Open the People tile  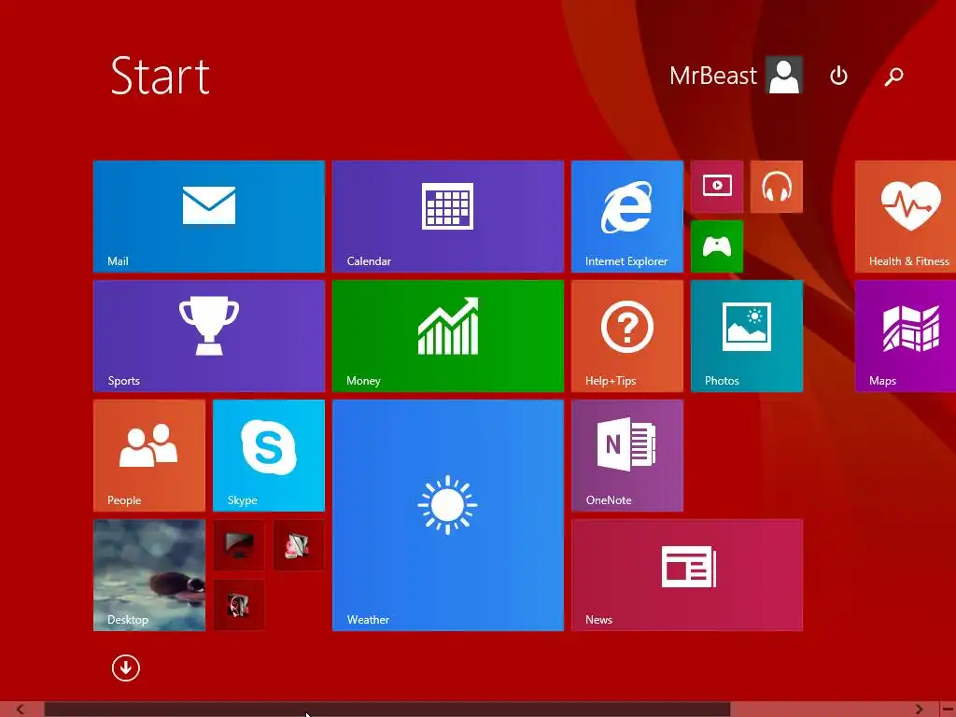pyautogui.click(x=148, y=456)
